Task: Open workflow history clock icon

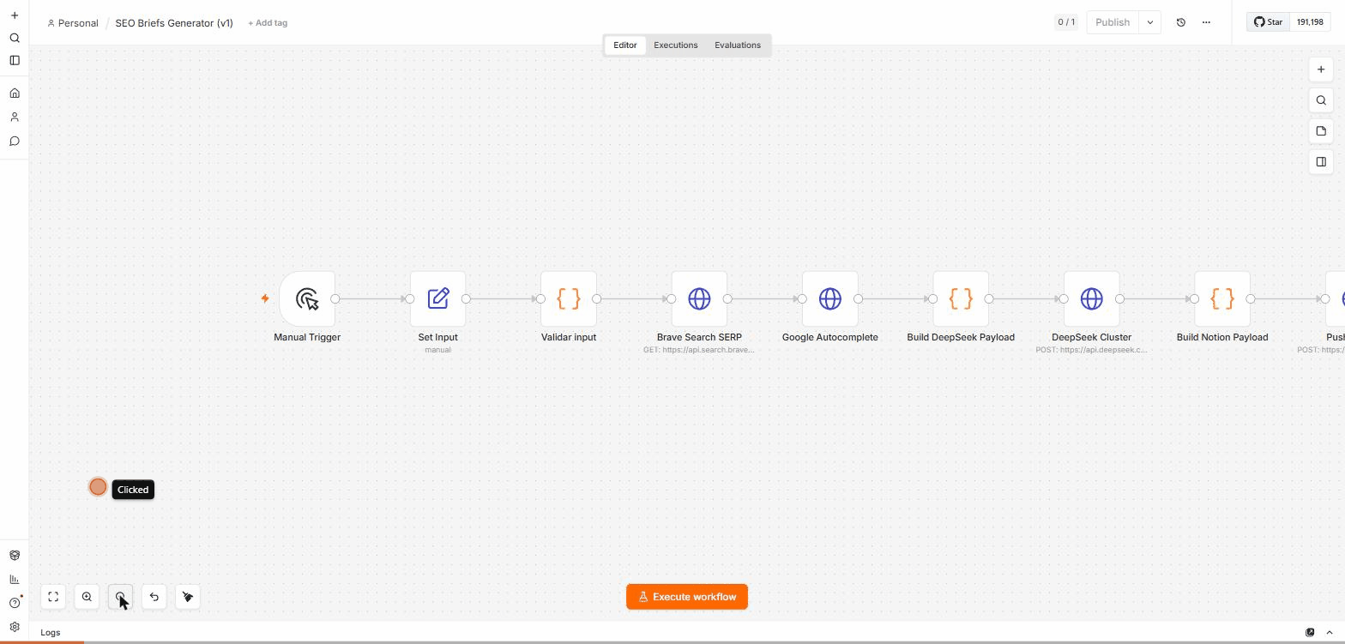Action: 1181,22
